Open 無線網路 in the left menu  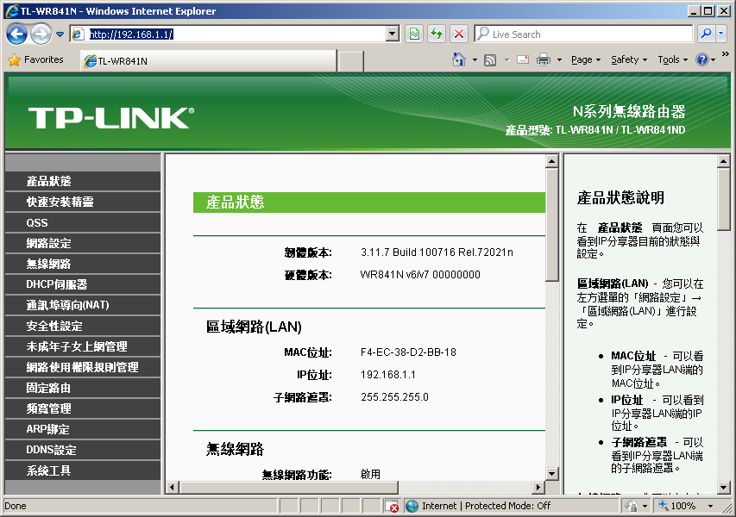point(83,264)
